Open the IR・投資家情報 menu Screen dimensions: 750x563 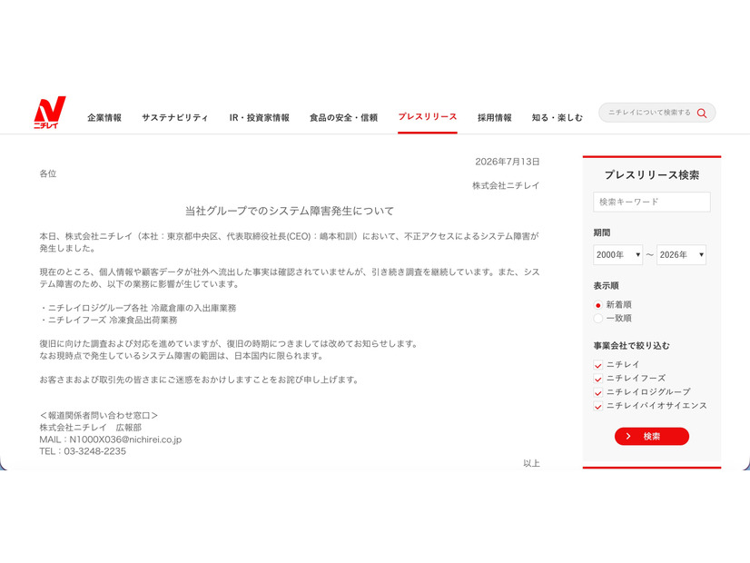(260, 118)
